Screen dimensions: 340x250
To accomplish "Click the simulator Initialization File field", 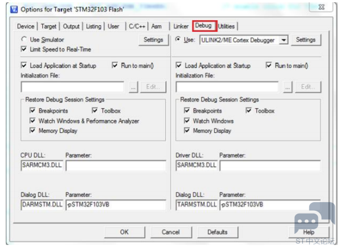I will click(x=72, y=87).
